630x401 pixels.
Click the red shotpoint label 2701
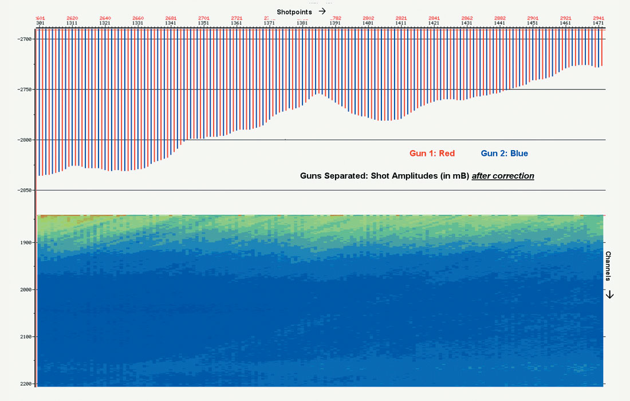tap(204, 18)
